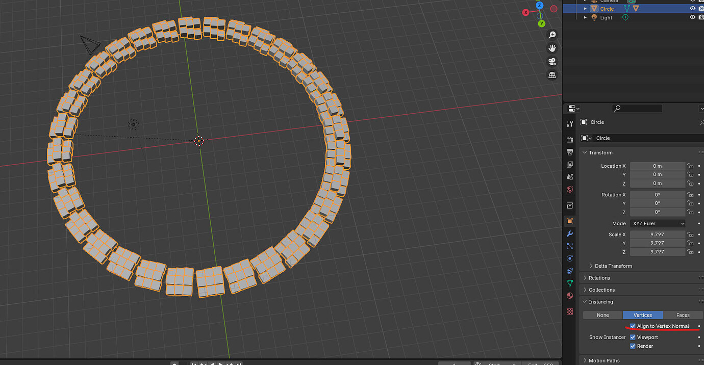The image size is (704, 365).
Task: Set instancing to Vertices
Action: point(643,315)
